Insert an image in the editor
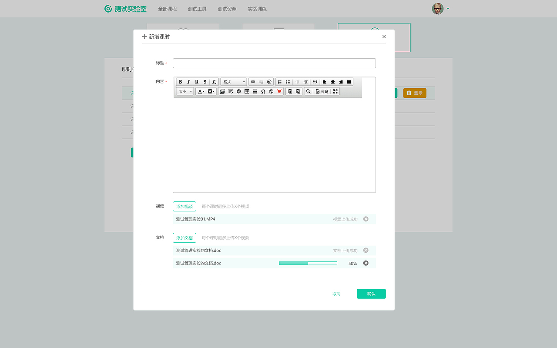 (x=222, y=91)
